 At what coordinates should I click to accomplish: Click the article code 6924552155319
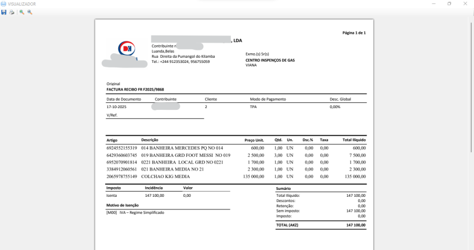[122, 148]
